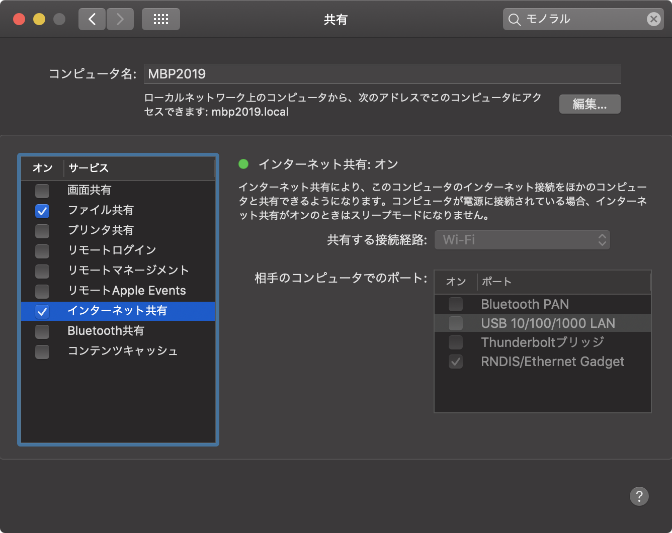The image size is (672, 533).
Task: Enable the プリンタ共有 checkbox
Action: [x=42, y=231]
